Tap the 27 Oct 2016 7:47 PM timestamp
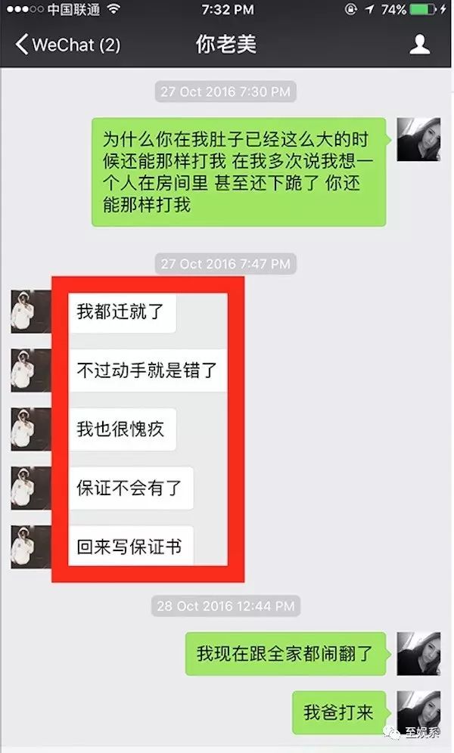The height and width of the screenshot is (753, 454). (225, 264)
